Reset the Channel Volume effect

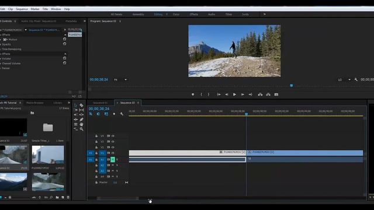coord(64,63)
